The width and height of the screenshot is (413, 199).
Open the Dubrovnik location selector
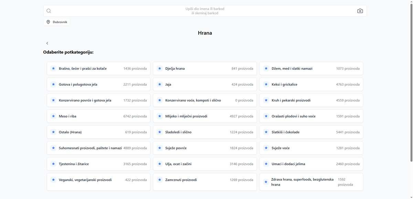click(x=57, y=22)
